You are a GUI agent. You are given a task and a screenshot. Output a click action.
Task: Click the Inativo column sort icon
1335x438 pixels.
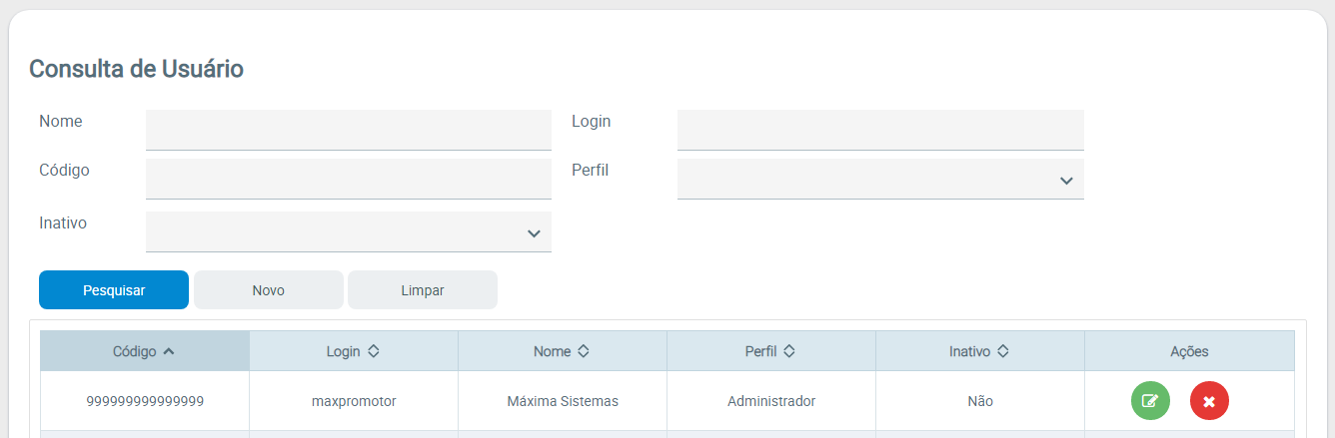(1002, 351)
